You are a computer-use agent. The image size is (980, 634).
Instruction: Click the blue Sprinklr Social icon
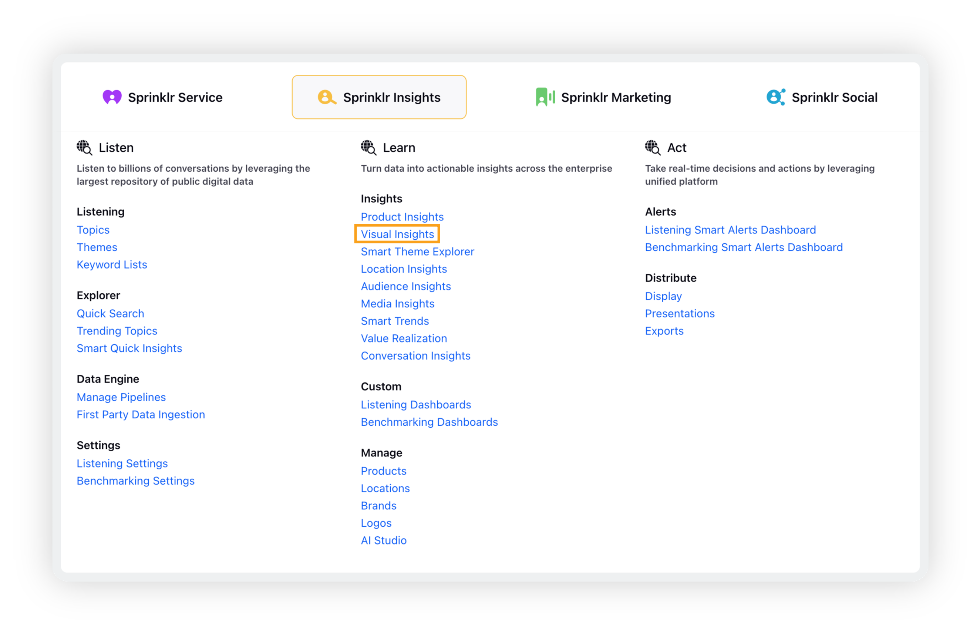776,97
